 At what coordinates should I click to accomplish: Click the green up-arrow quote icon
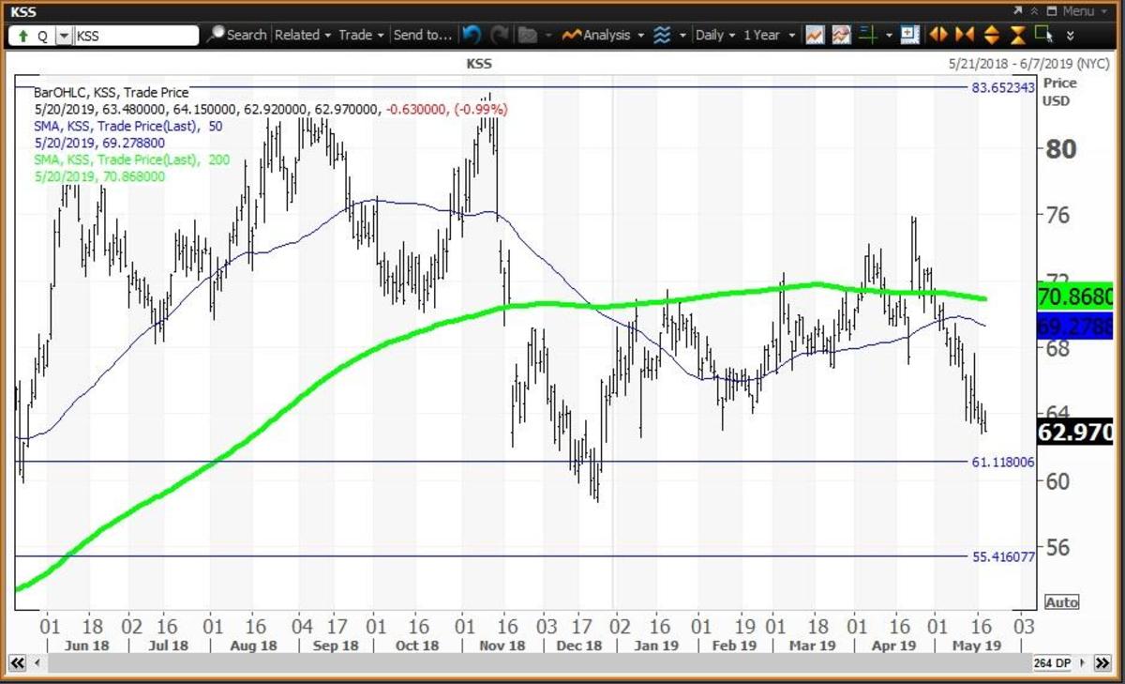[22, 36]
